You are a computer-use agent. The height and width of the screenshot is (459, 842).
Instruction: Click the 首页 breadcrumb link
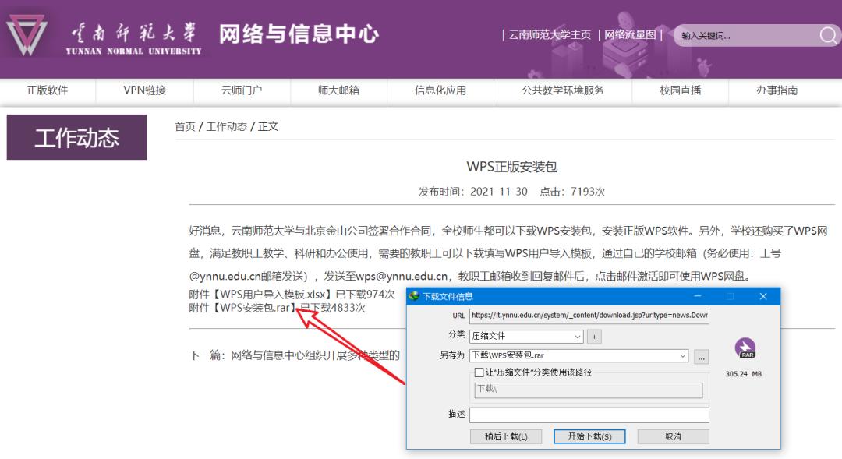tap(186, 127)
